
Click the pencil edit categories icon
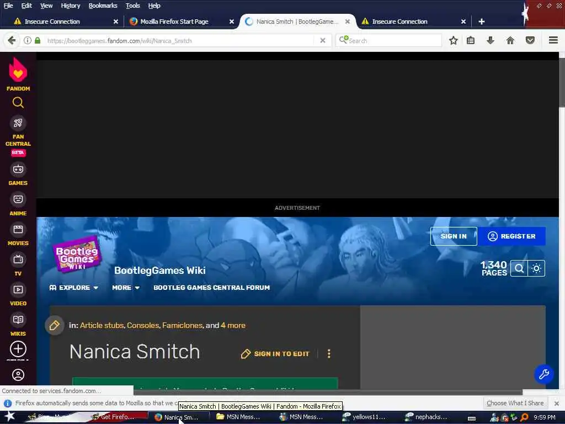click(x=55, y=326)
